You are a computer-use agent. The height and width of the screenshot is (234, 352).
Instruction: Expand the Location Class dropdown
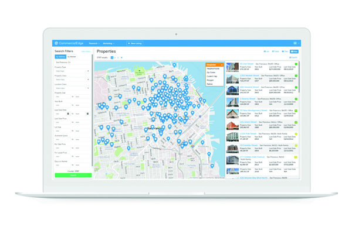72,88
